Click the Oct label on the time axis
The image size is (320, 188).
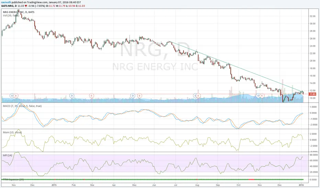(238, 185)
